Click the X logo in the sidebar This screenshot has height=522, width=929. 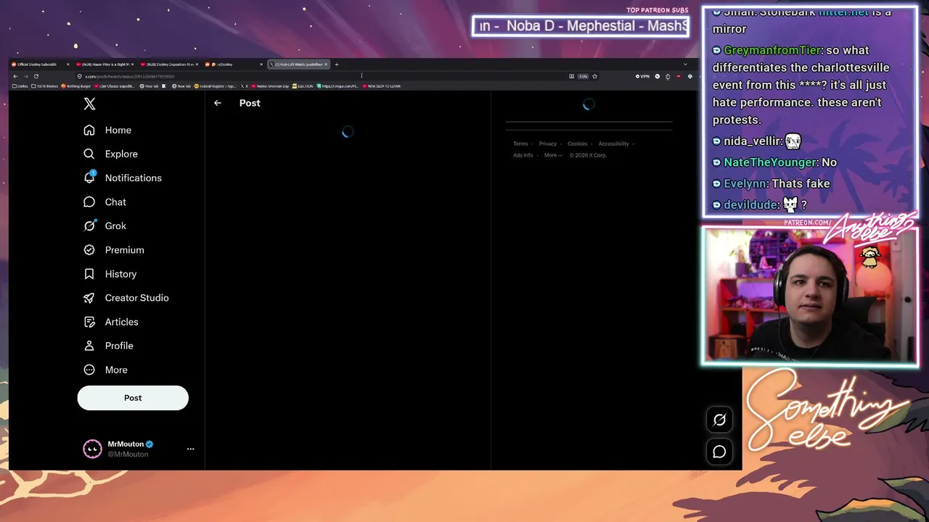click(x=89, y=104)
